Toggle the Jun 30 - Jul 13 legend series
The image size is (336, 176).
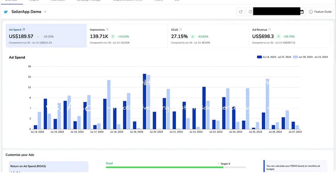[x=310, y=57]
